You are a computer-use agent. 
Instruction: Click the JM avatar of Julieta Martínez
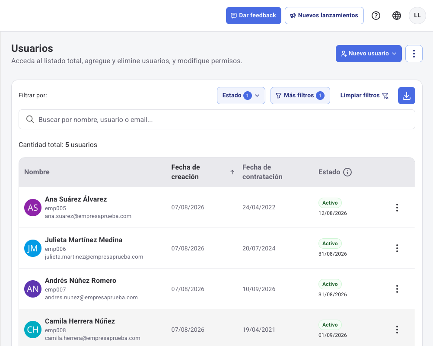click(x=33, y=248)
